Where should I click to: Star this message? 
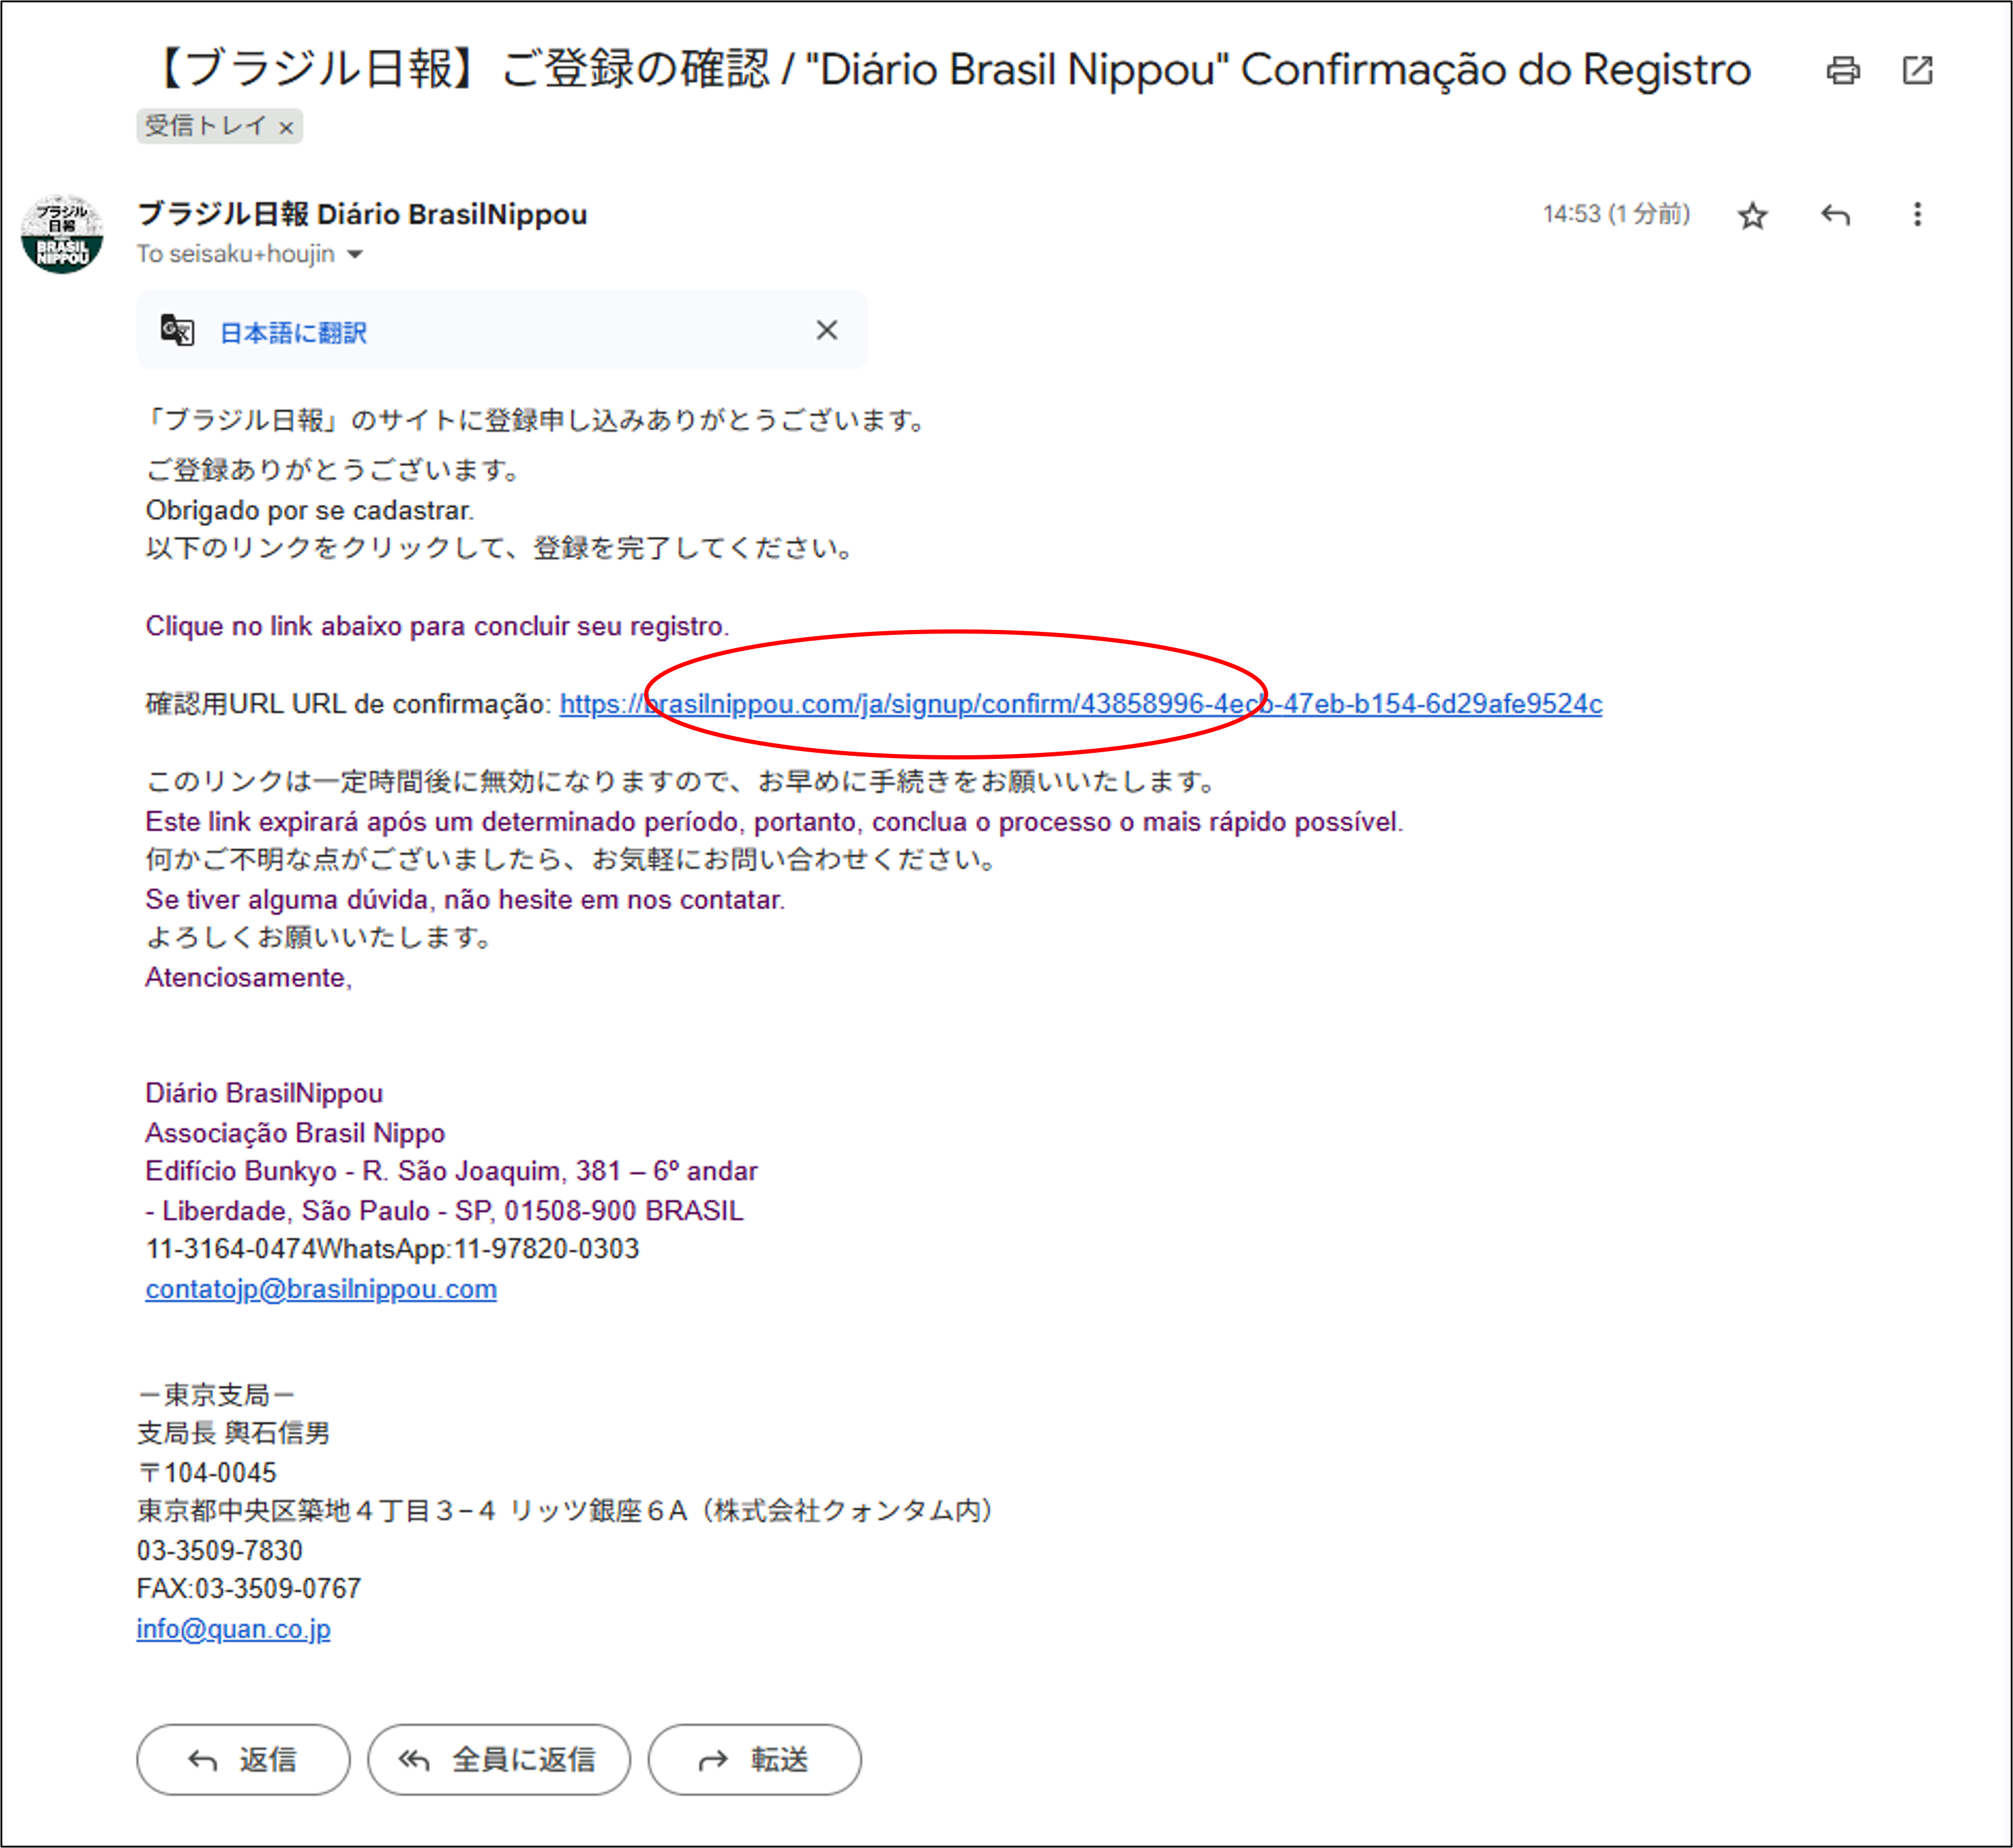1752,215
